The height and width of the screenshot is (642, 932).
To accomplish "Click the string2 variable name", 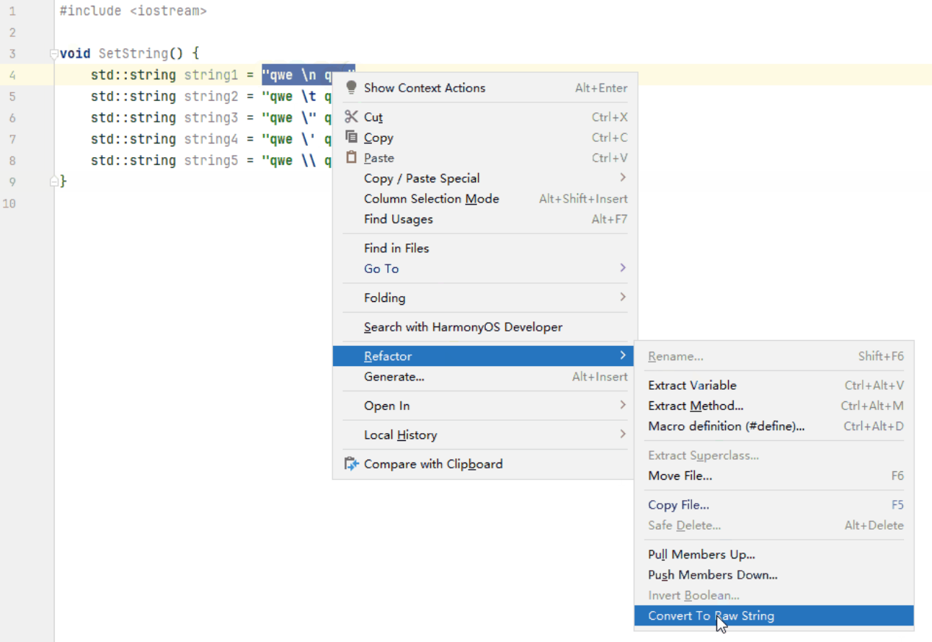I will (x=211, y=96).
